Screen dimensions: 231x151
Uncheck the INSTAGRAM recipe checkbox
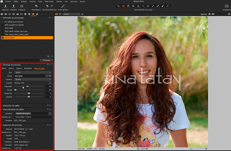click(3, 38)
